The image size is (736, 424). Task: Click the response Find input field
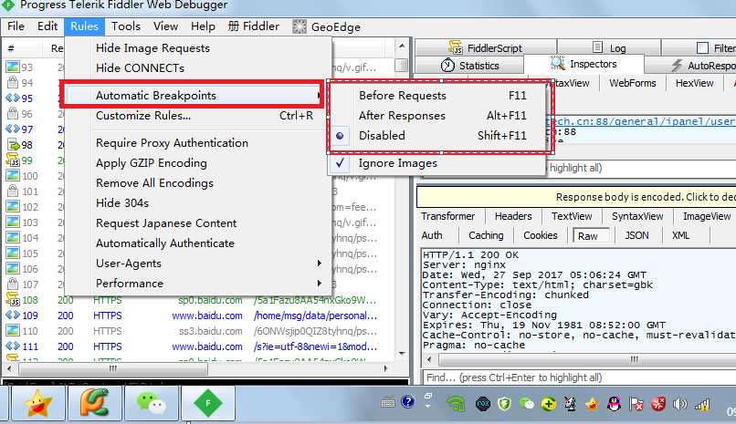click(x=579, y=377)
